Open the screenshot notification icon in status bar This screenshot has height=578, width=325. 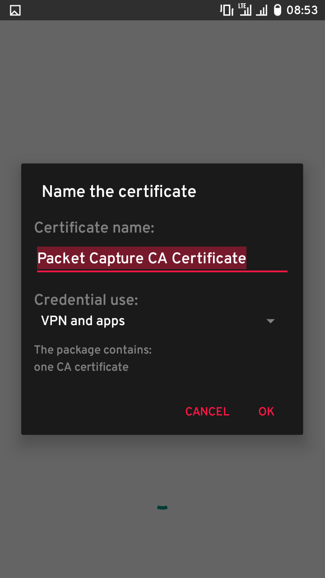(x=15, y=10)
